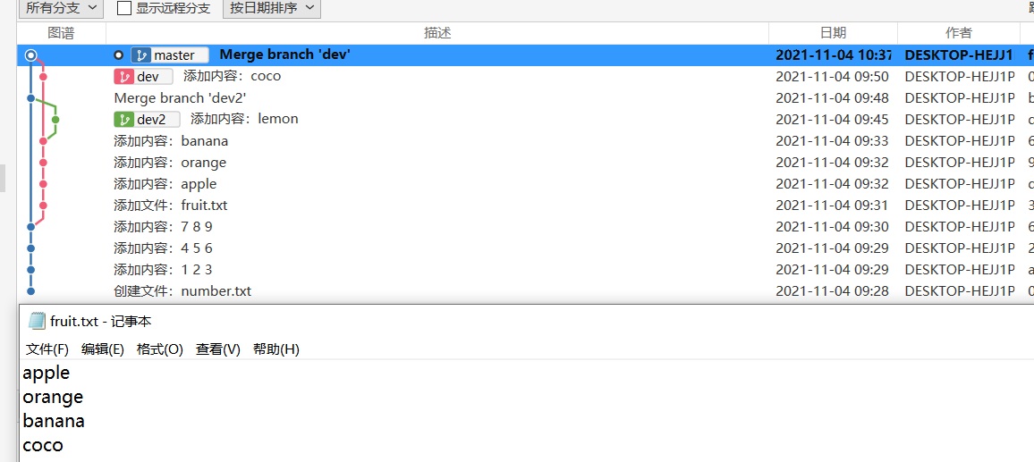1034x462 pixels.
Task: Click the date 2021-11-04 09:45
Action: pos(832,119)
